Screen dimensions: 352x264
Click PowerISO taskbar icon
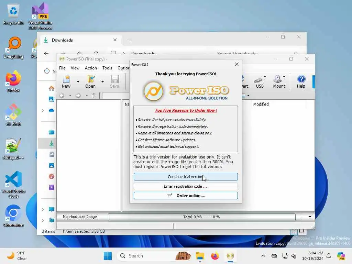pos(230,256)
